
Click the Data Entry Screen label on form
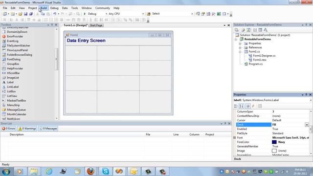[86, 41]
